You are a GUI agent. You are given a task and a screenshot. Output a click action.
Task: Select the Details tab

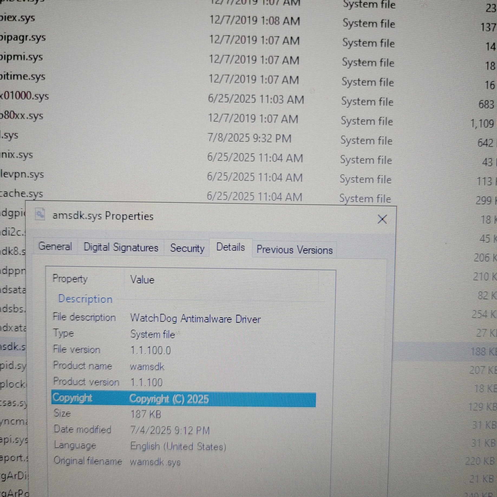[231, 247]
